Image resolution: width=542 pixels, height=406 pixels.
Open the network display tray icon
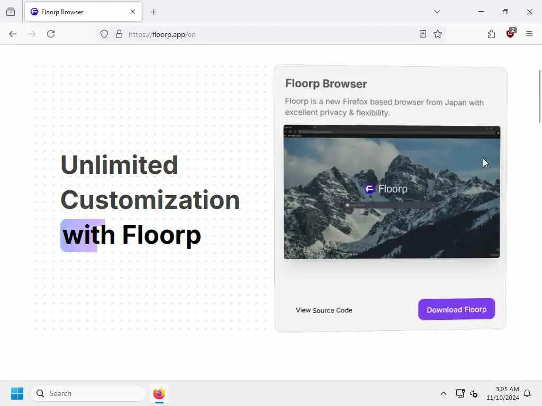click(x=460, y=393)
